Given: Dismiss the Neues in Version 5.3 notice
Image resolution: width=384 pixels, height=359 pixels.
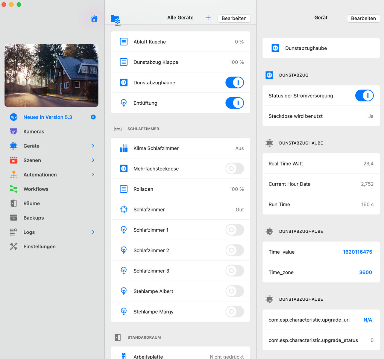Looking at the screenshot, I should 93,117.
